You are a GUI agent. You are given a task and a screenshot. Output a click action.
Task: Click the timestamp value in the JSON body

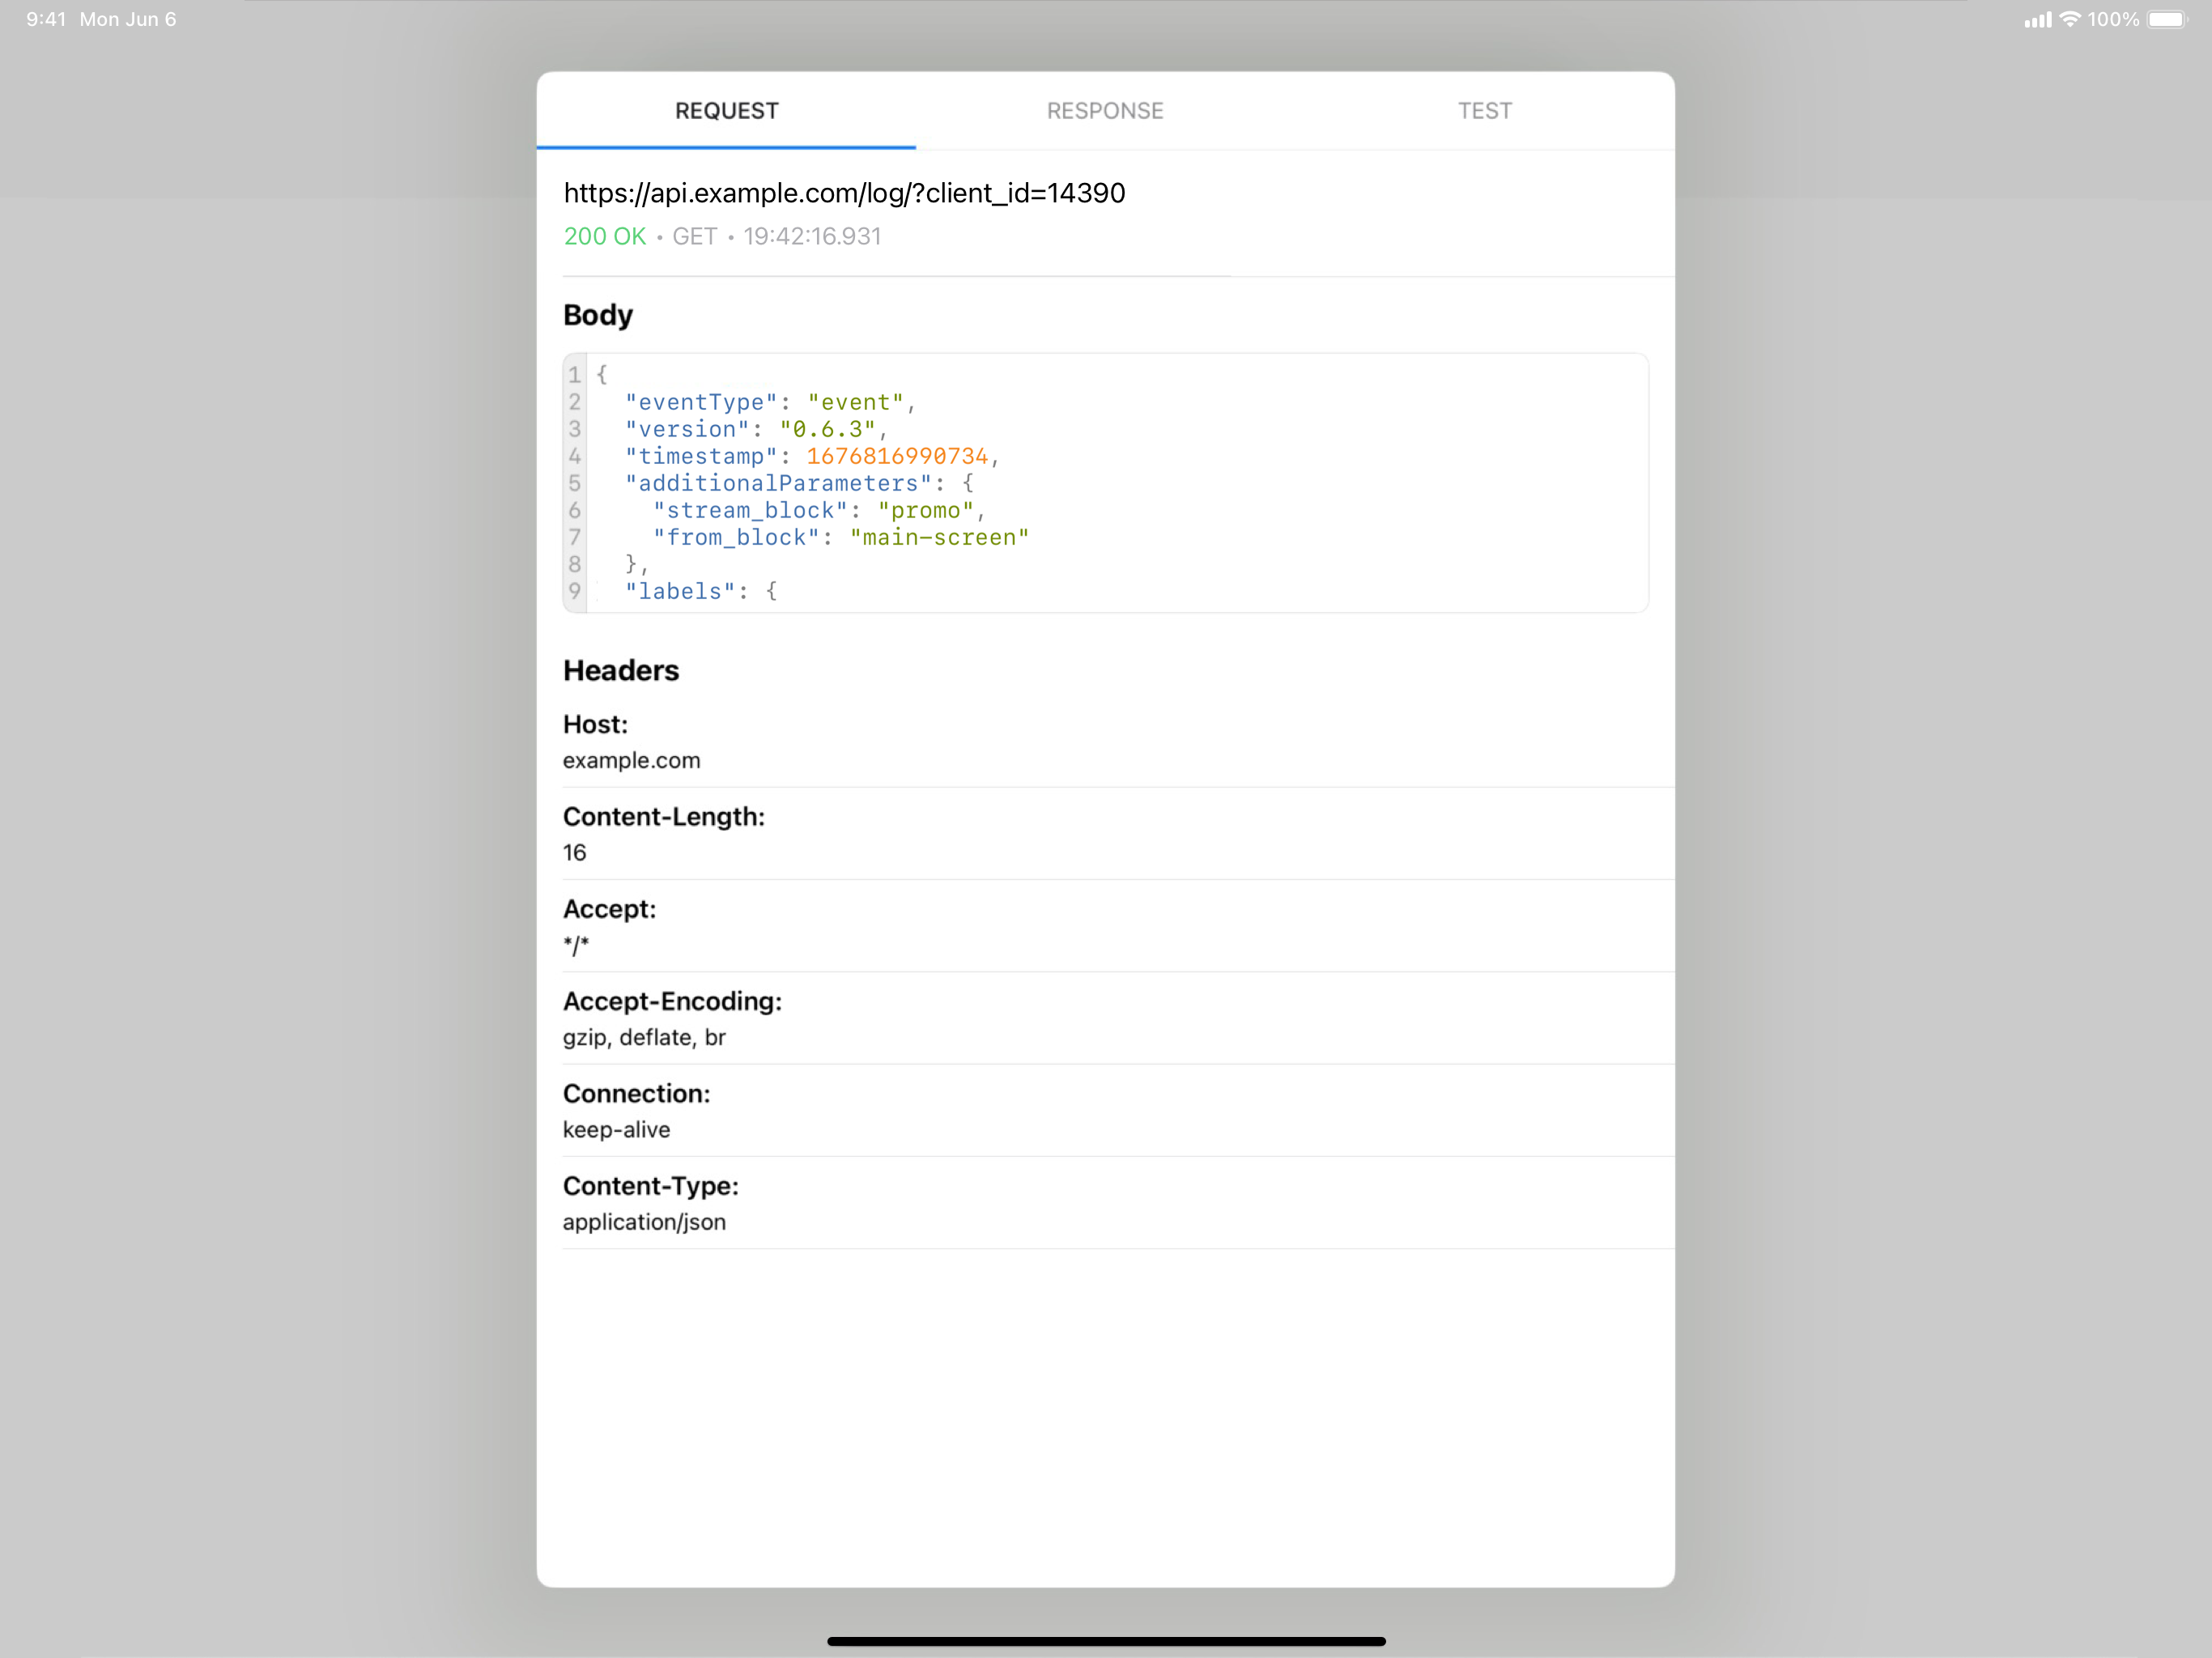pyautogui.click(x=897, y=457)
